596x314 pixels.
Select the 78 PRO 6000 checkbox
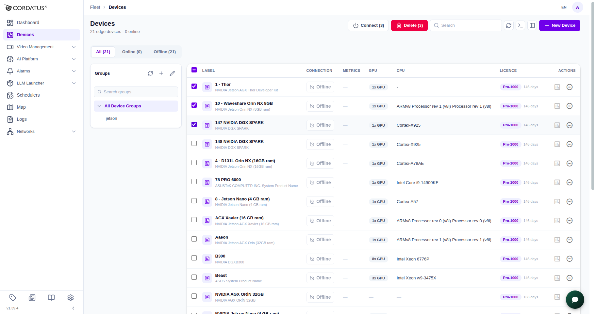click(x=194, y=181)
